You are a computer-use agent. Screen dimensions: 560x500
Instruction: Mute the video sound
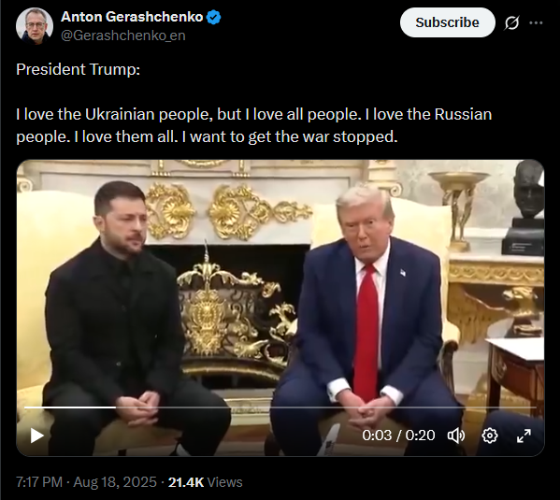point(456,436)
